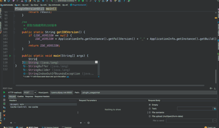Screen dimensions: 219x128
Task: Open the Cookies tab
Action: click(21, 97)
